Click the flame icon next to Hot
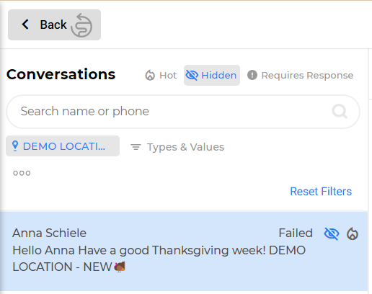 coord(150,75)
